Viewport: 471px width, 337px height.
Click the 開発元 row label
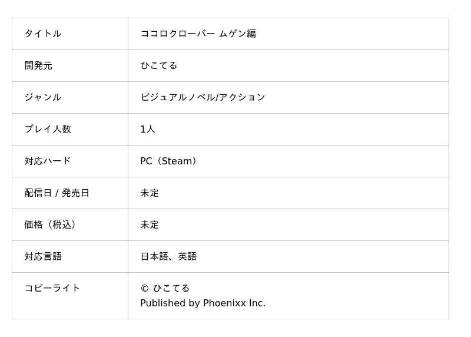pyautogui.click(x=38, y=65)
